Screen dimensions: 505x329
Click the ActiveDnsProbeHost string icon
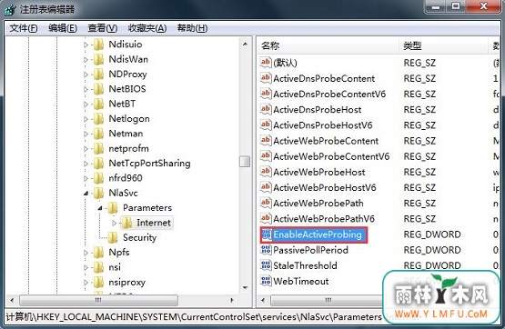pos(266,109)
